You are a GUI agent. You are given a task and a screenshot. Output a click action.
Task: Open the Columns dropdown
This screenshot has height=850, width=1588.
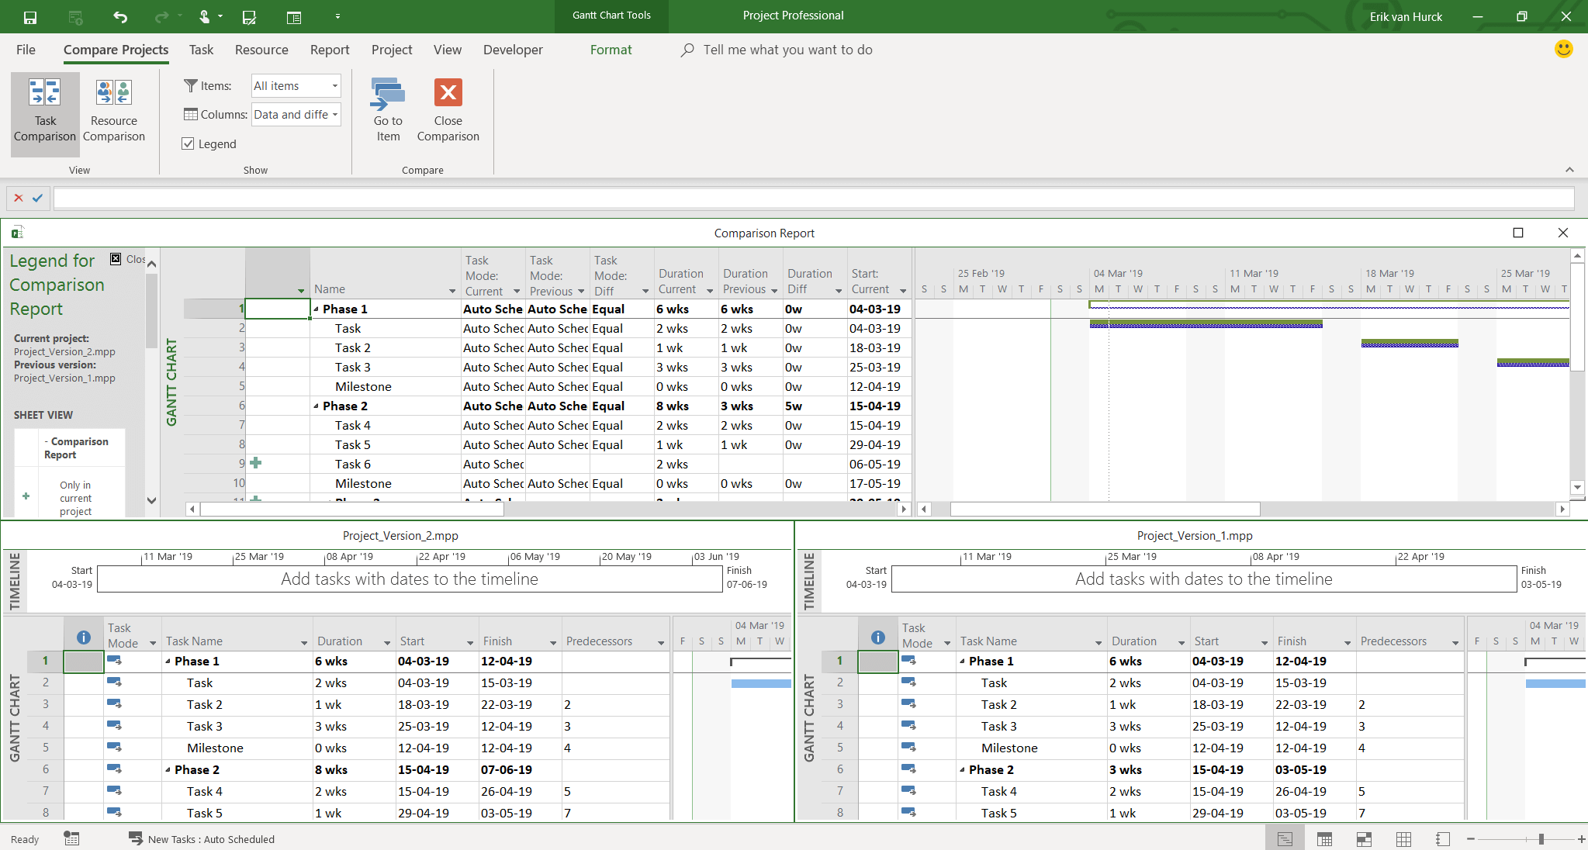[334, 115]
